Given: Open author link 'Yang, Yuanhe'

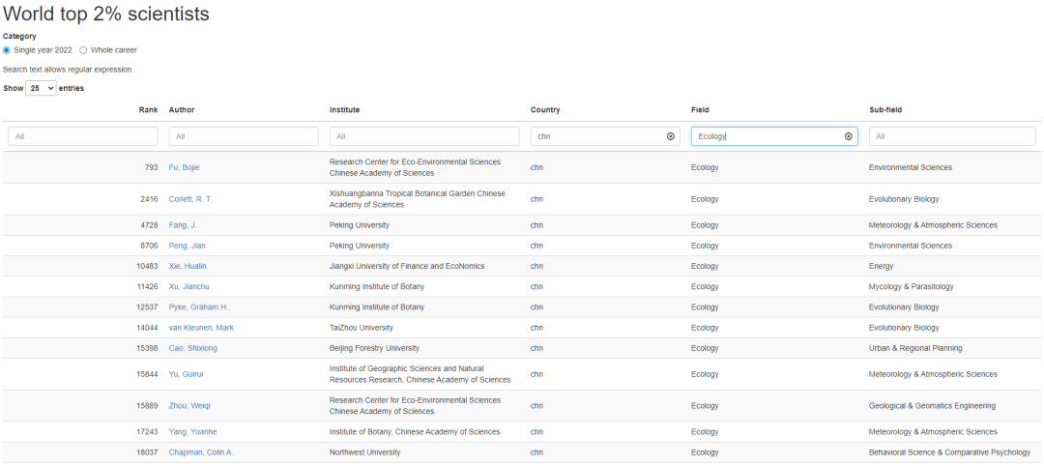Looking at the screenshot, I should coord(193,432).
